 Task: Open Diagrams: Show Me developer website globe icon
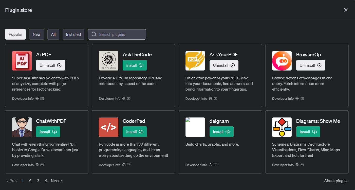pos(297,165)
